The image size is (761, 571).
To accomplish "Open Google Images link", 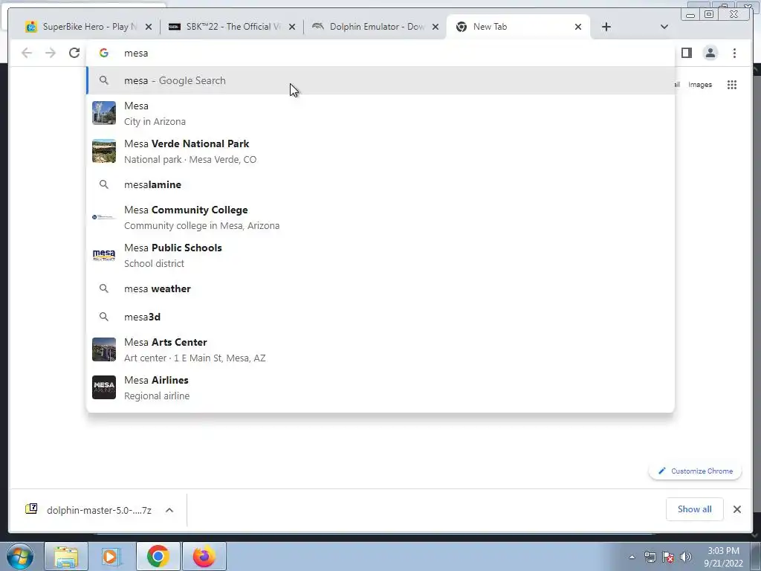I will point(700,85).
